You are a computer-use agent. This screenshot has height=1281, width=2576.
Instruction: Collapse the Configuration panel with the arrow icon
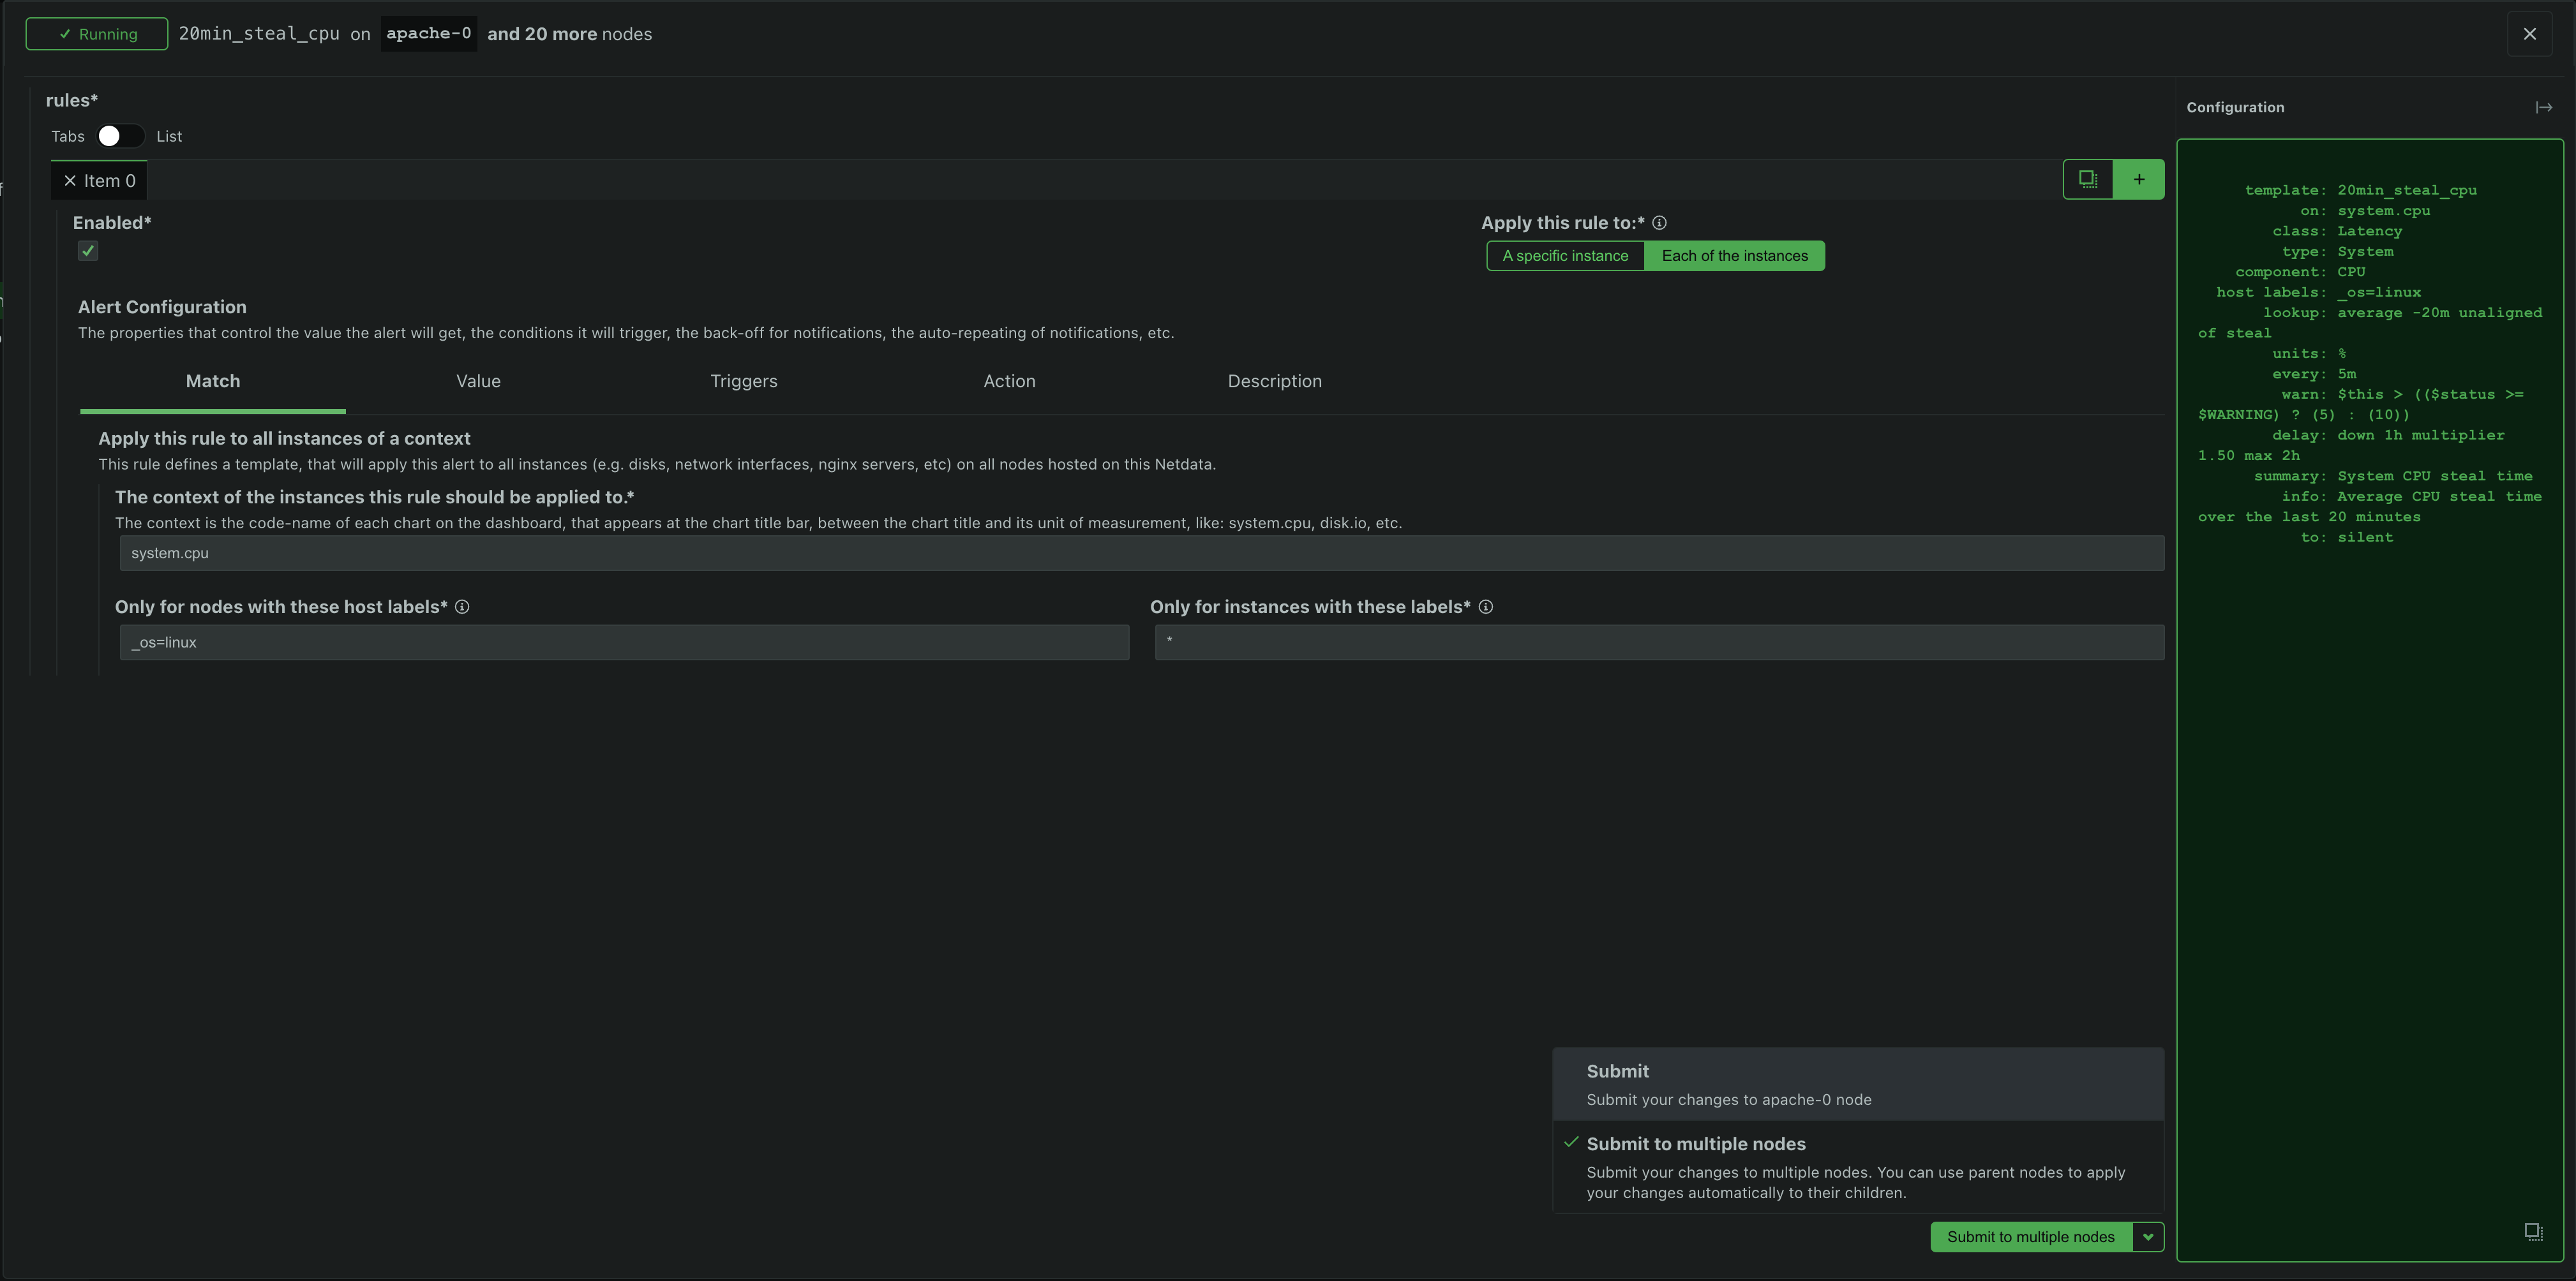coord(2545,107)
